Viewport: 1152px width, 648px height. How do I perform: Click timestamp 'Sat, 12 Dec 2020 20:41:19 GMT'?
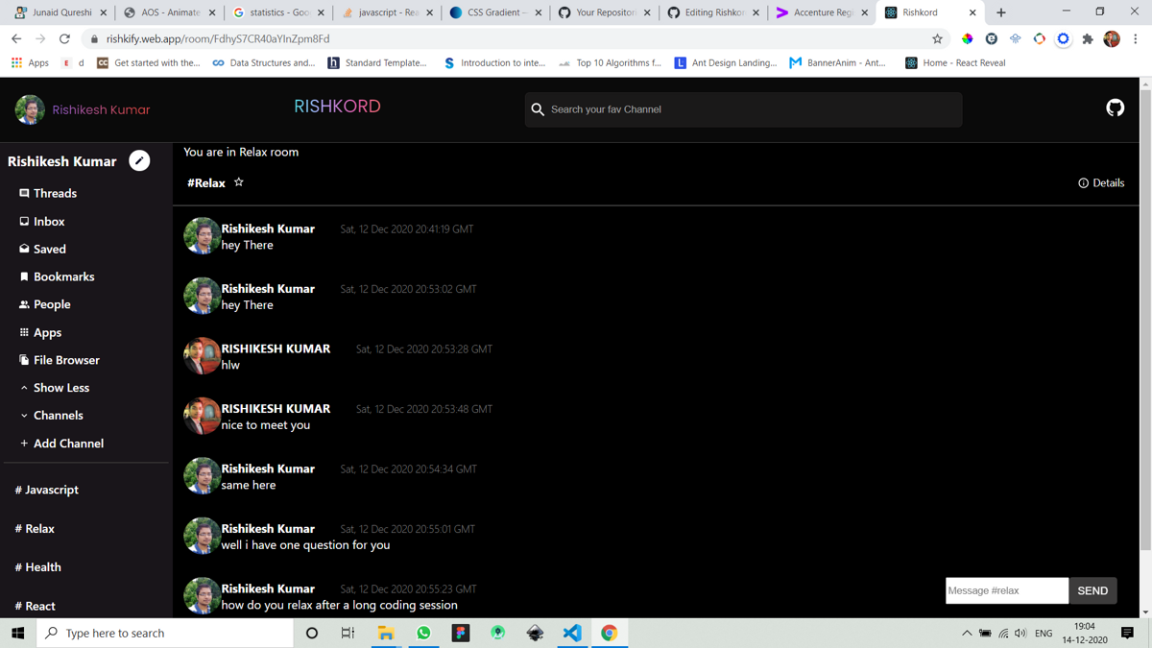tap(407, 229)
